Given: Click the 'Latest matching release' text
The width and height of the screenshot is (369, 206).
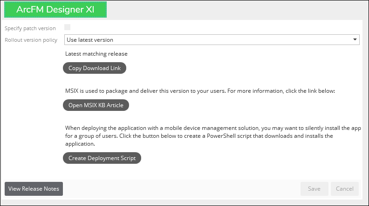Looking at the screenshot, I should pos(96,54).
